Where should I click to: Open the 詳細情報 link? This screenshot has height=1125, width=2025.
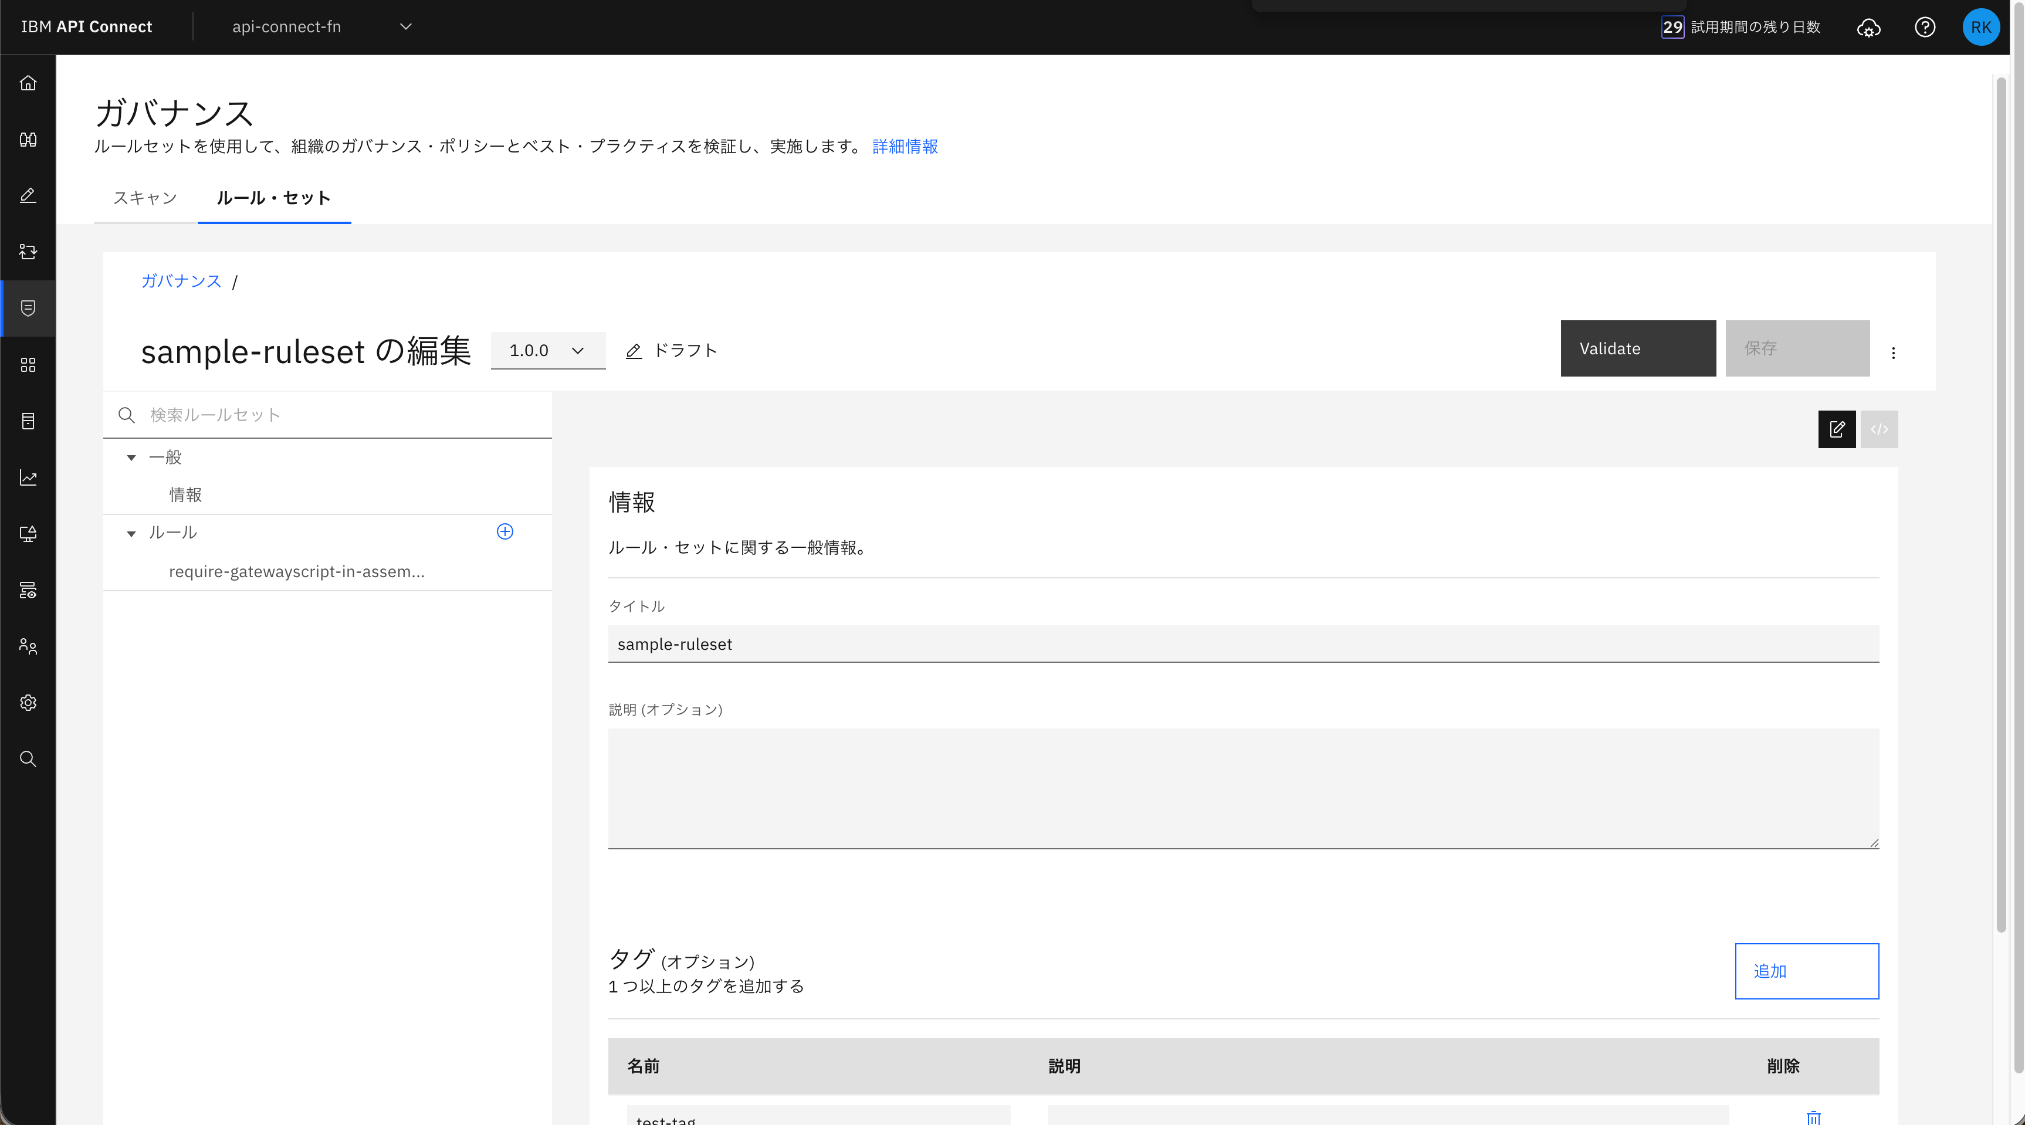(x=905, y=146)
